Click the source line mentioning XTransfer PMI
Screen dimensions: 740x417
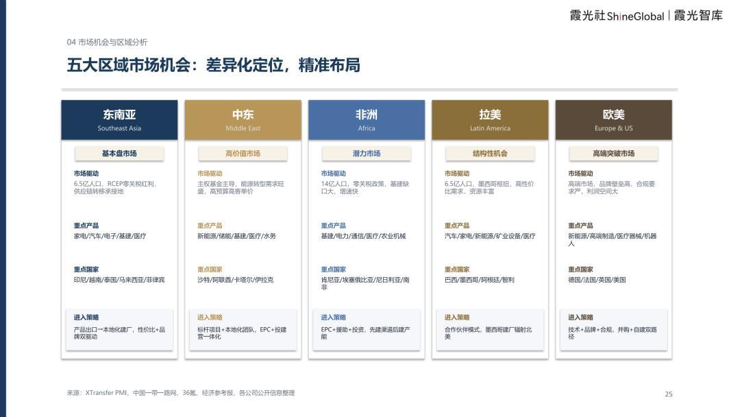coord(181,392)
